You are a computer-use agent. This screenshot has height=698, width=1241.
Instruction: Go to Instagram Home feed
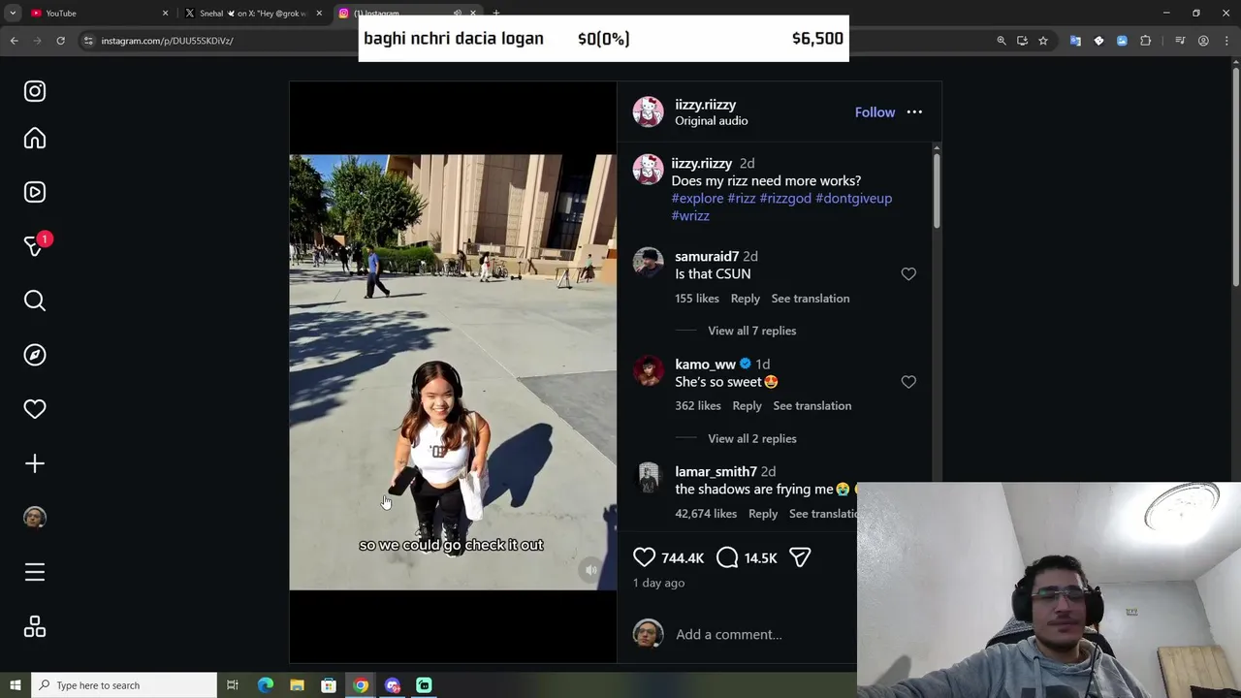tap(35, 139)
